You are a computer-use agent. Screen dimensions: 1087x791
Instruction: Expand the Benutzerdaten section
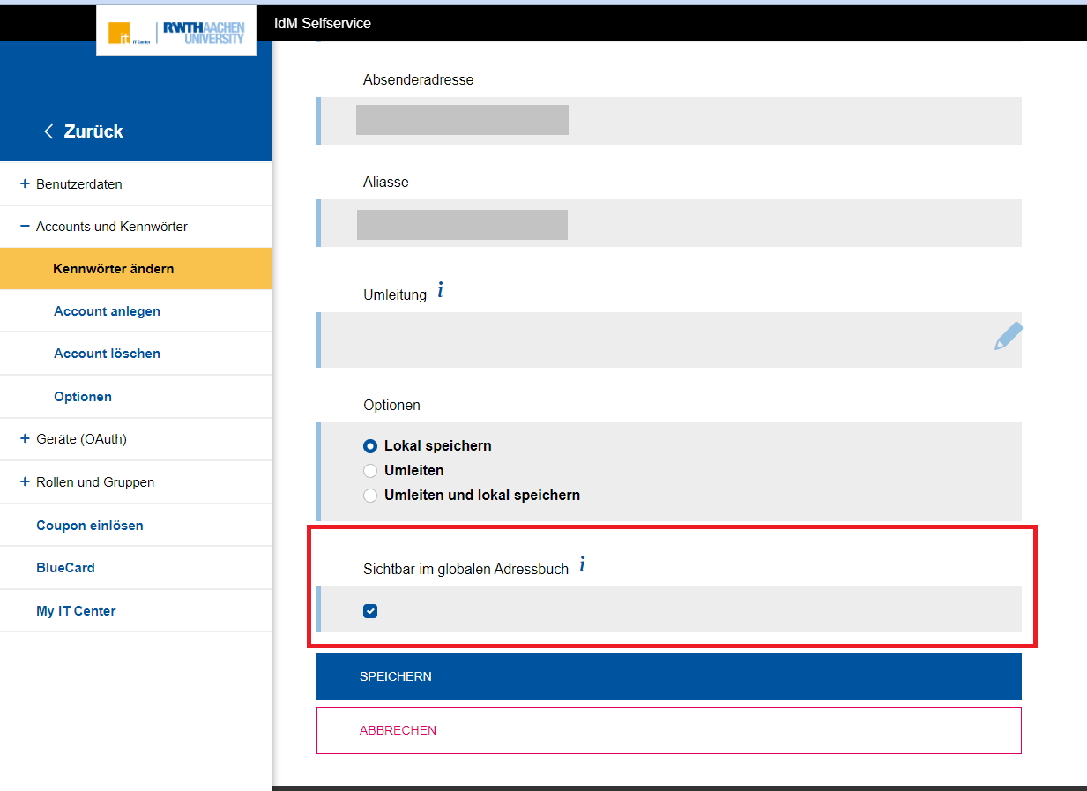(x=25, y=184)
